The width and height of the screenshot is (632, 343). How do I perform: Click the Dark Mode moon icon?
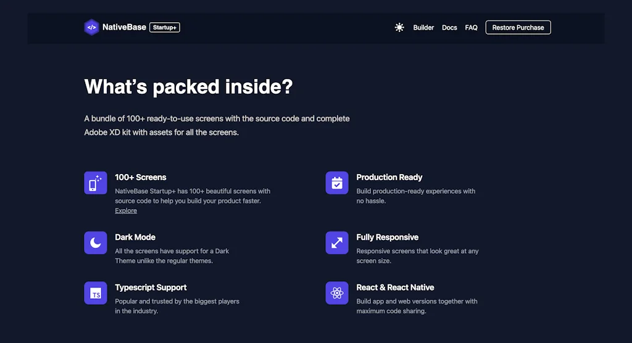[96, 242]
